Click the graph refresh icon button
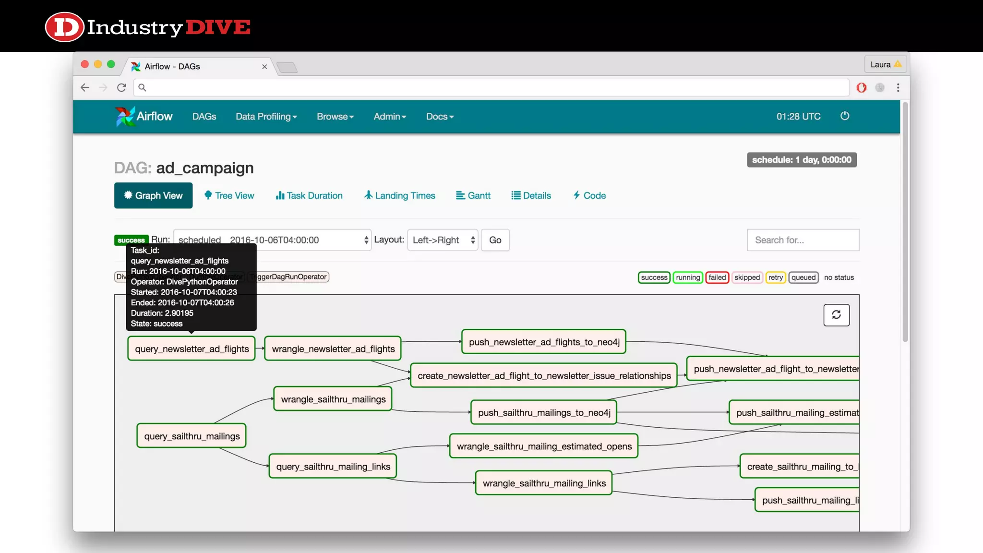983x553 pixels. pos(836,315)
